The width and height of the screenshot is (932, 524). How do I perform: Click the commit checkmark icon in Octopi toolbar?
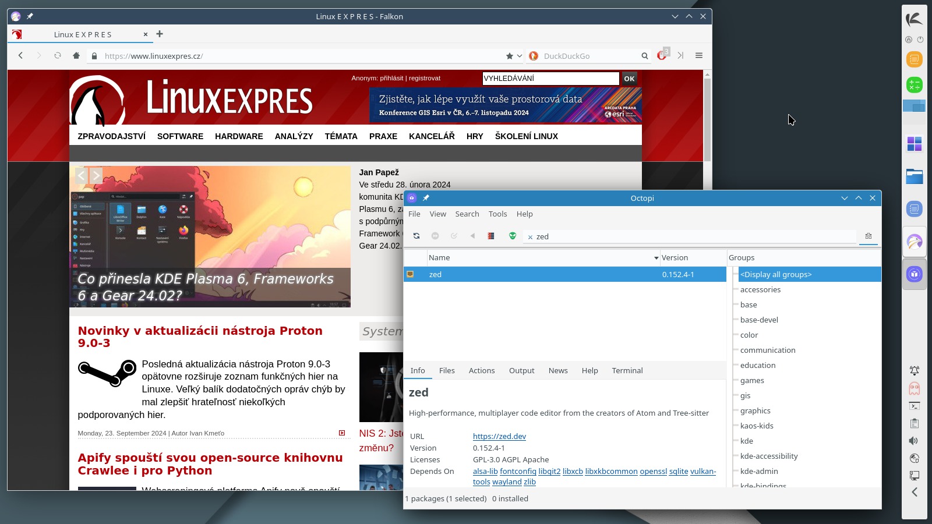pos(454,236)
